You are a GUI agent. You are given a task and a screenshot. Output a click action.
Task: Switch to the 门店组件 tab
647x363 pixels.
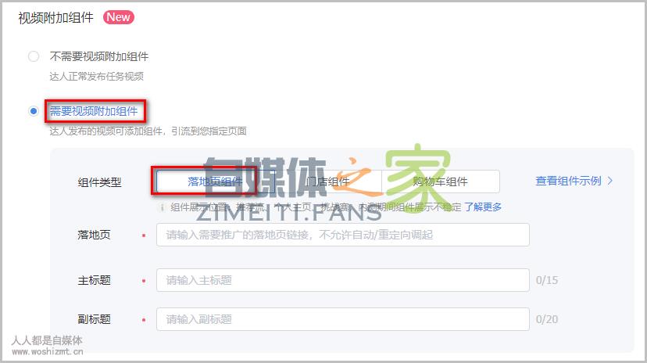click(327, 181)
